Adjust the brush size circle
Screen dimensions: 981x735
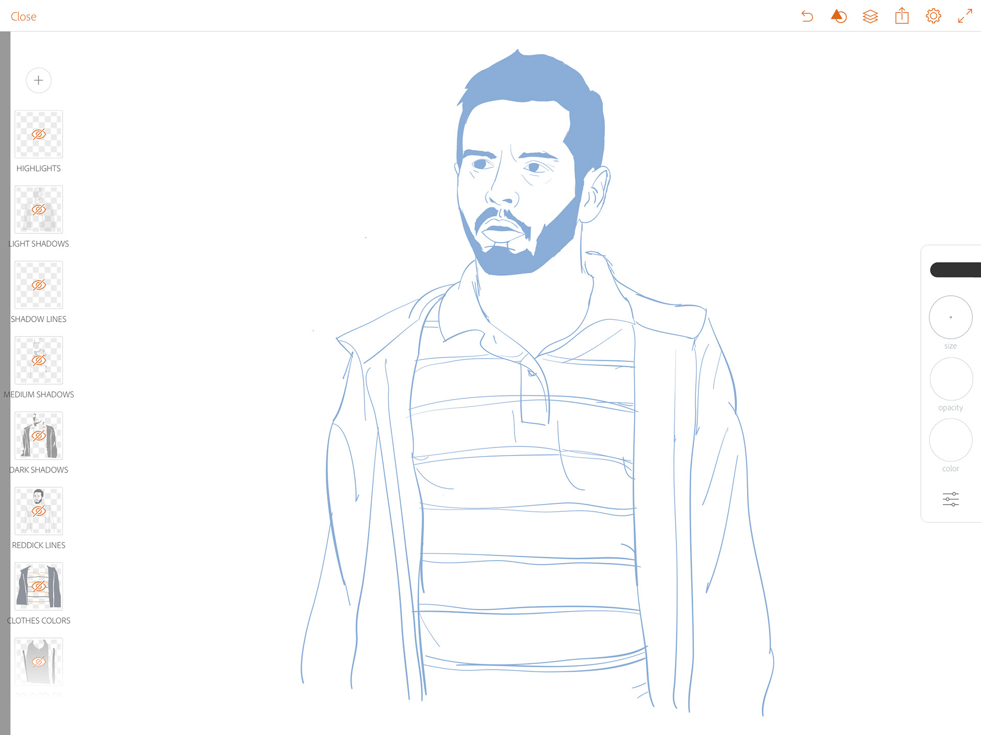(x=950, y=317)
